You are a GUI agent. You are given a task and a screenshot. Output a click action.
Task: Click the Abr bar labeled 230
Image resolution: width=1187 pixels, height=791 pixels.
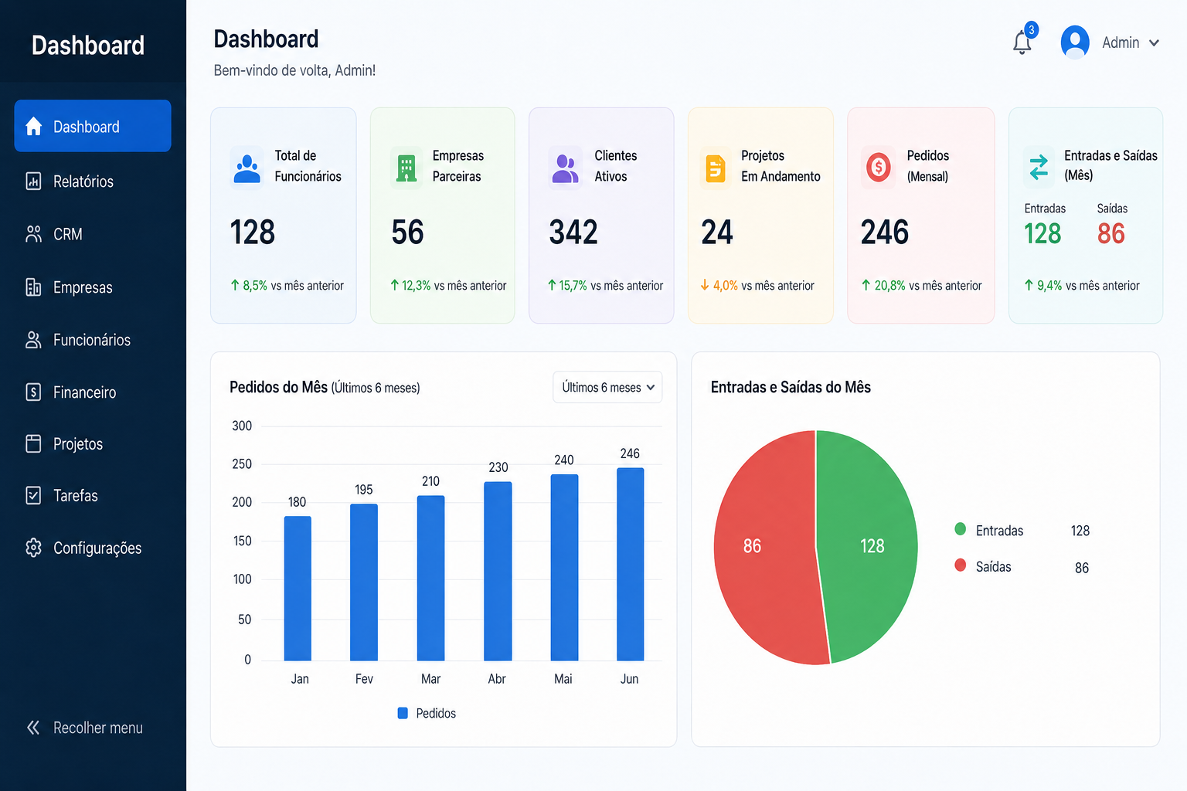coord(498,571)
